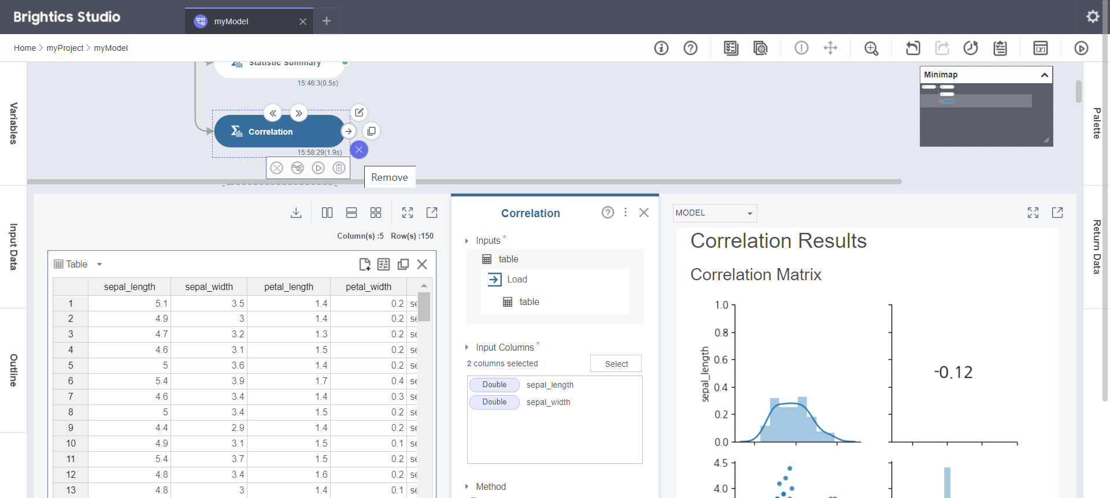Expand the Inputs section

click(467, 241)
